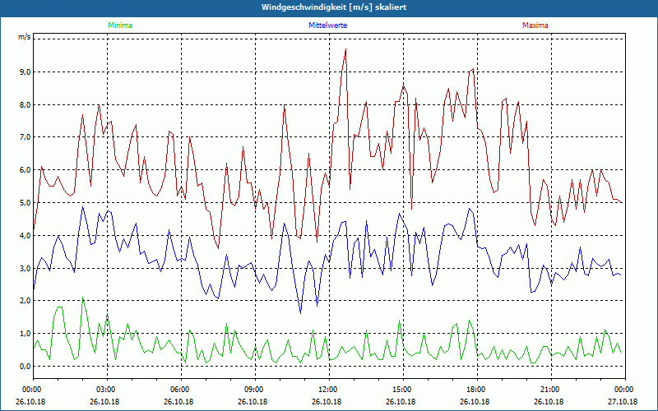Click the 0,0 y-axis value
Viewport: 658px width, 411px height.
coord(25,366)
